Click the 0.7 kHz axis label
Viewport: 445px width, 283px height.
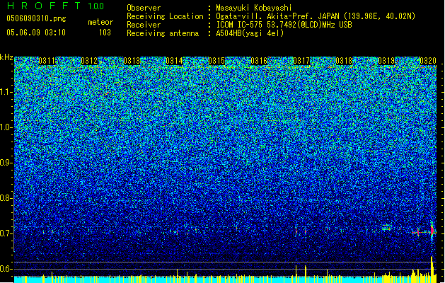click(5, 233)
